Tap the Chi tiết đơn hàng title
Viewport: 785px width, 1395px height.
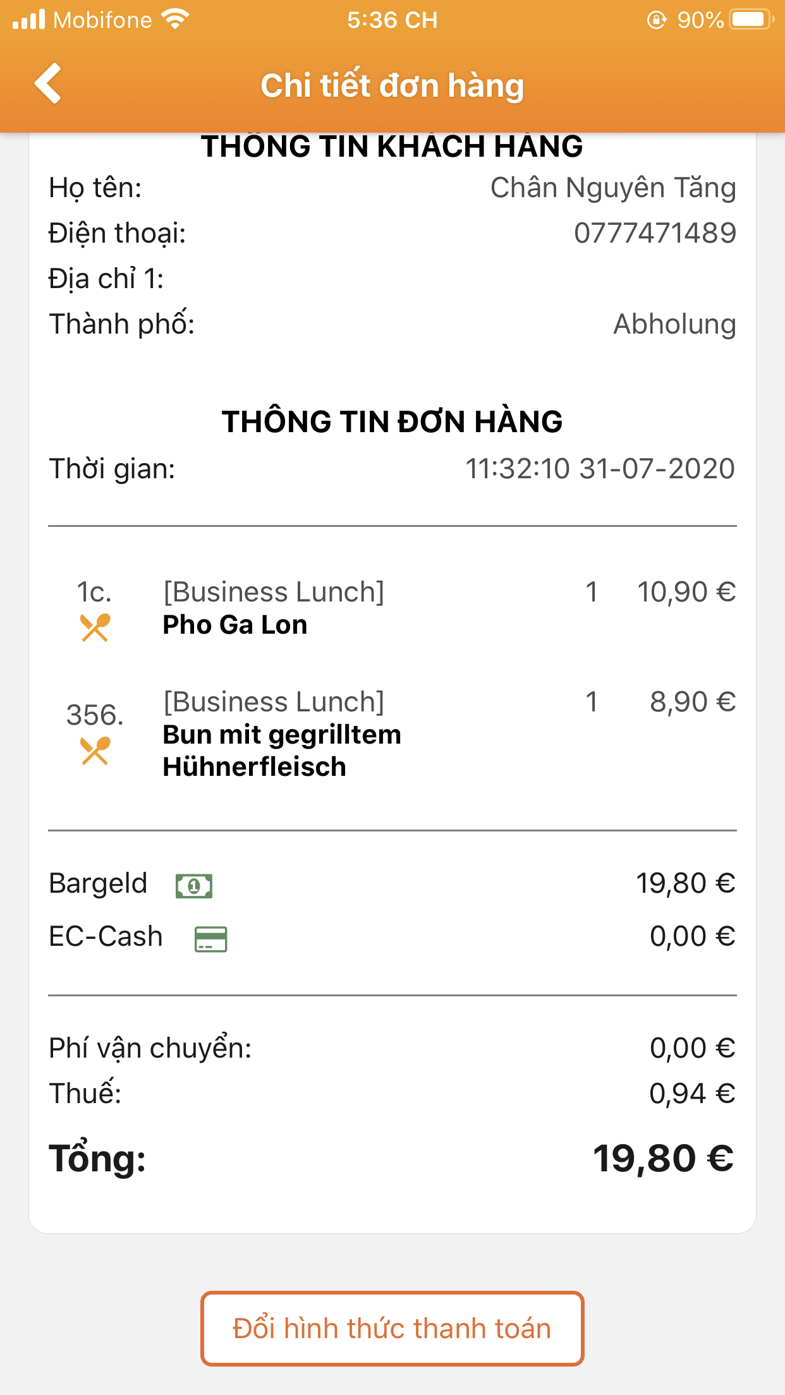[x=392, y=85]
